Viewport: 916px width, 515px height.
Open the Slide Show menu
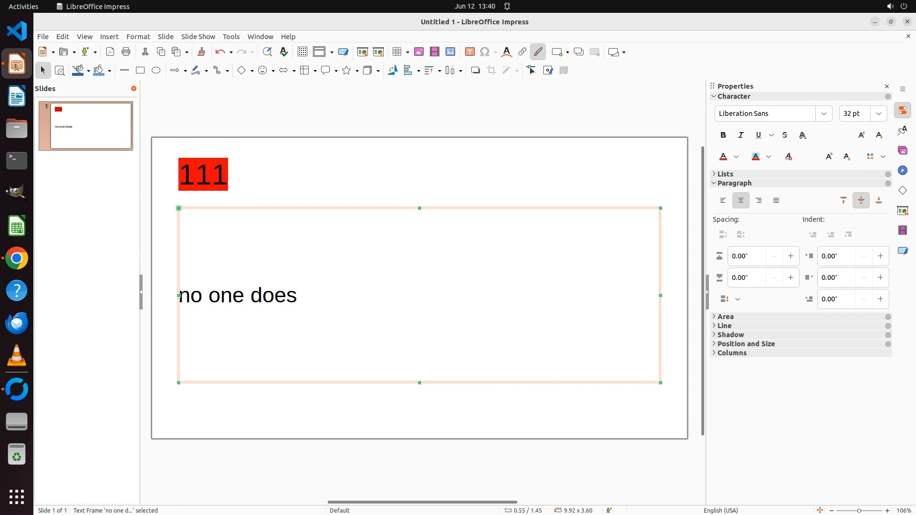198,37
